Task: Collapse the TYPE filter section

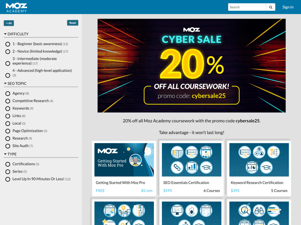Action: point(11,154)
